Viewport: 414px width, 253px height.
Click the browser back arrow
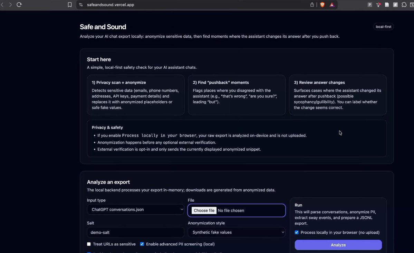[x=2, y=5]
